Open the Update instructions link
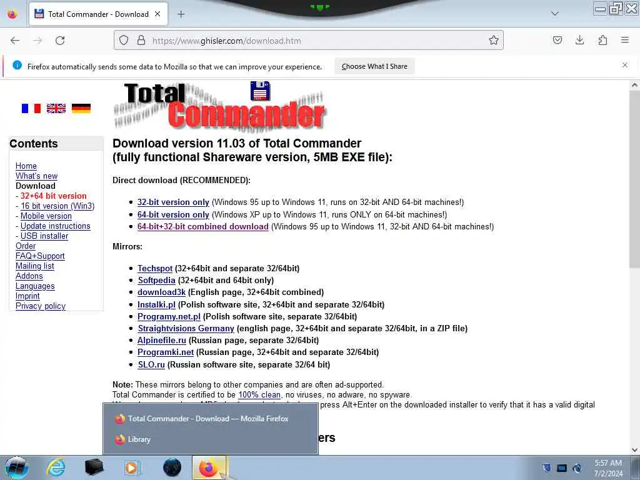Image resolution: width=640 pixels, height=480 pixels. point(56,226)
